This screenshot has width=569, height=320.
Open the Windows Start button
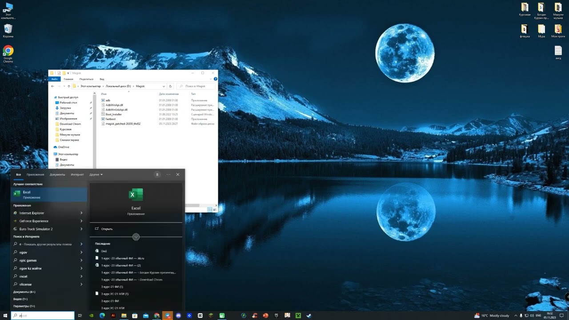pos(5,316)
